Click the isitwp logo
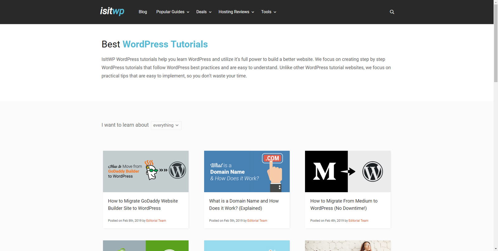The height and width of the screenshot is (251, 498). click(x=112, y=12)
